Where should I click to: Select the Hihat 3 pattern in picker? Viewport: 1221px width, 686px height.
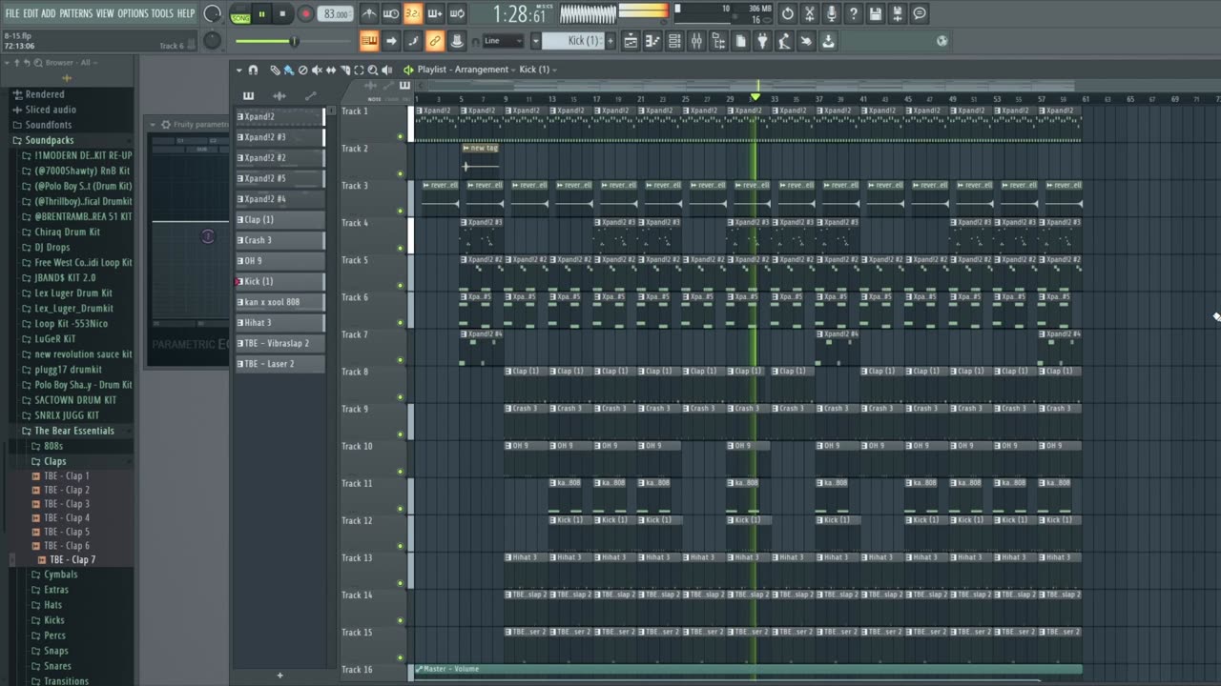[x=279, y=323]
